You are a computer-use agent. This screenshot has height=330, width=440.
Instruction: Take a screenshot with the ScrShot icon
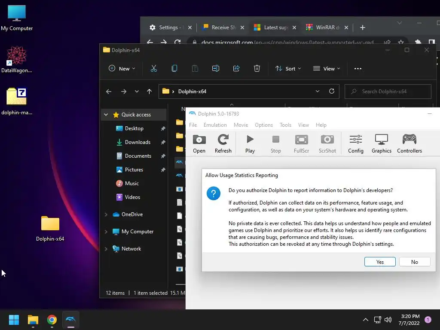pyautogui.click(x=327, y=144)
